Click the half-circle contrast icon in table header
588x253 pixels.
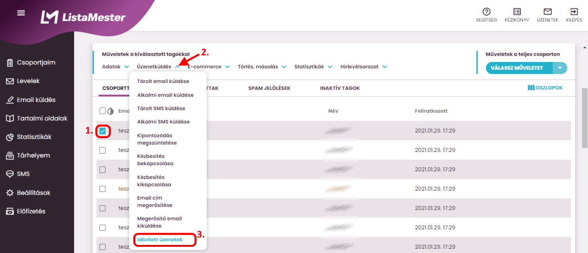pos(110,111)
